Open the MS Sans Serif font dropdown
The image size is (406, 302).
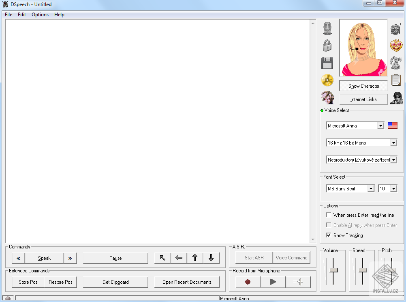coord(371,188)
